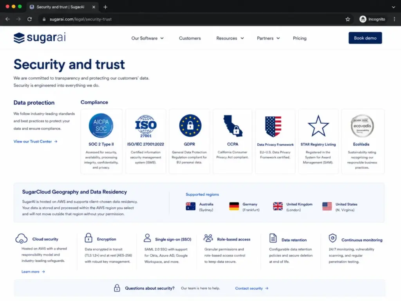Click the GDPR card title
This screenshot has height=301, width=401.
(x=190, y=144)
